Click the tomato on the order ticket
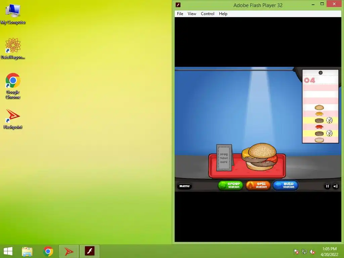 (319, 127)
